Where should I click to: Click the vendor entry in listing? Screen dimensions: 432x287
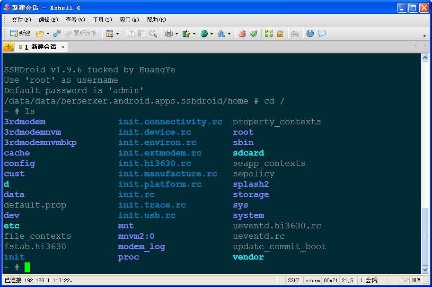click(x=248, y=257)
